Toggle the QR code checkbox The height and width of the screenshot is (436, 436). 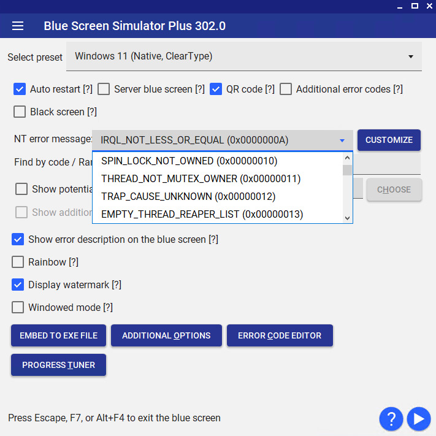(216, 90)
